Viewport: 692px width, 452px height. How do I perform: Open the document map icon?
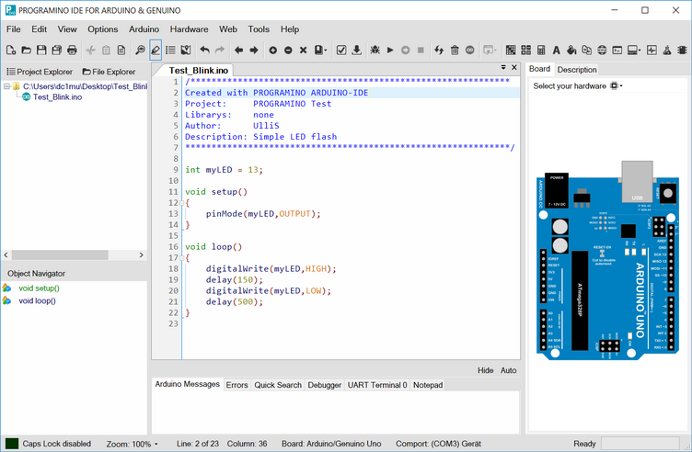pos(186,51)
